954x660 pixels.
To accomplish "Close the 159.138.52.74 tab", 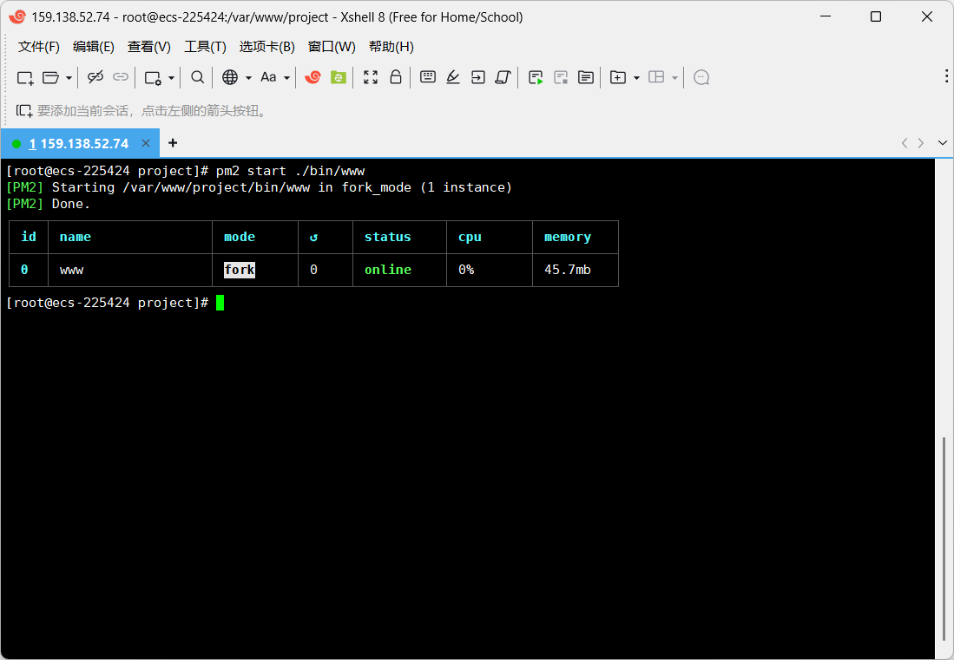I will (x=146, y=143).
